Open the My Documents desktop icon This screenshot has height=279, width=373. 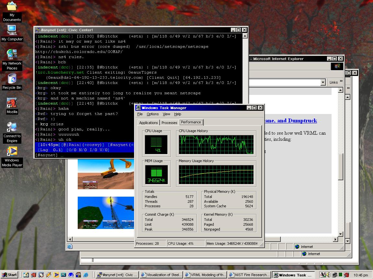tap(12, 12)
